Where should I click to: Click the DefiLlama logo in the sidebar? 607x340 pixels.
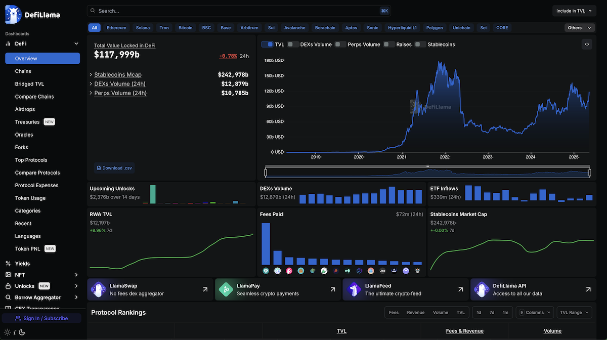pyautogui.click(x=33, y=15)
